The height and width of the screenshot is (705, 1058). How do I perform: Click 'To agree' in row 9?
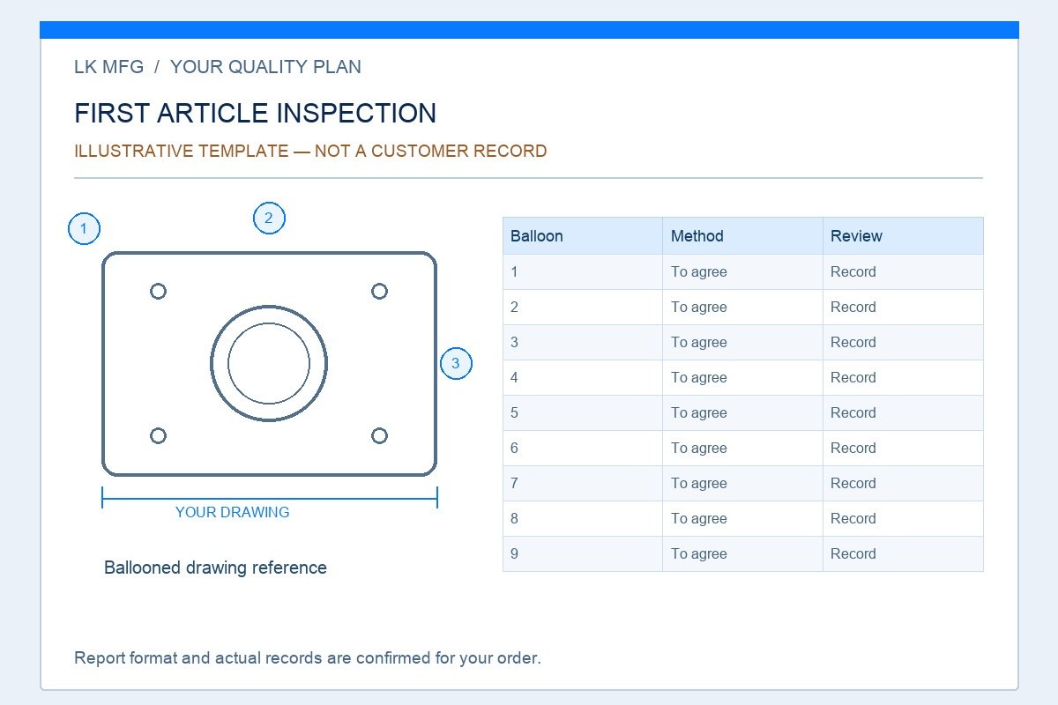click(x=699, y=554)
